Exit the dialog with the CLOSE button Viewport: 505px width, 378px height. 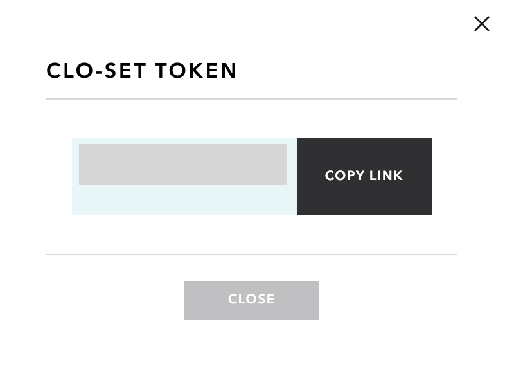pos(251,300)
